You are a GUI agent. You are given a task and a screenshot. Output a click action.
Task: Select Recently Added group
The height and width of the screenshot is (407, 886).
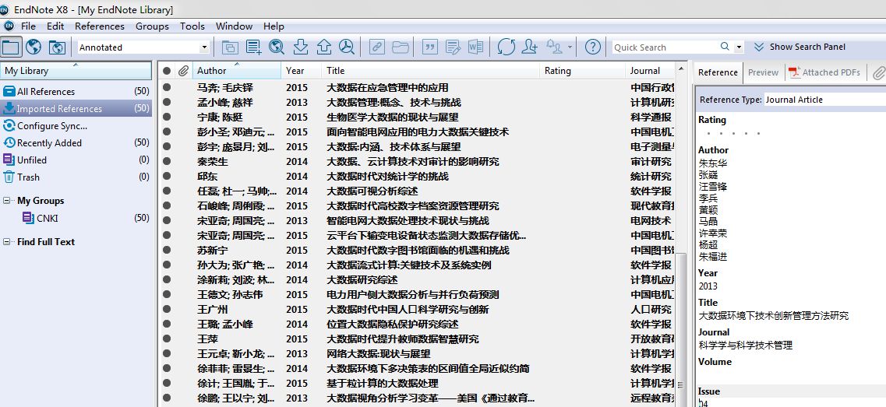click(76, 143)
